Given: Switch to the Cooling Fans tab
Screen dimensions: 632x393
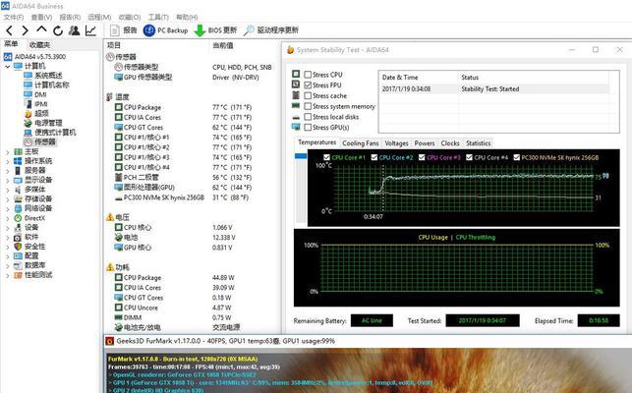Looking at the screenshot, I should click(361, 143).
